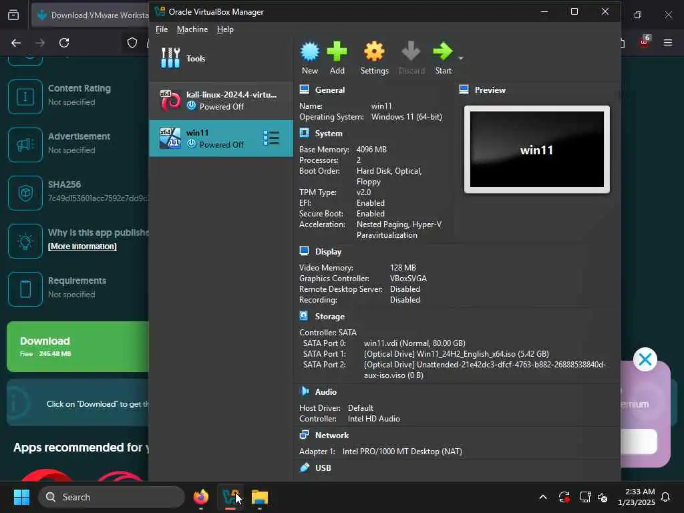Image resolution: width=684 pixels, height=513 pixels.
Task: Close the popup with blue X button
Action: tap(645, 359)
